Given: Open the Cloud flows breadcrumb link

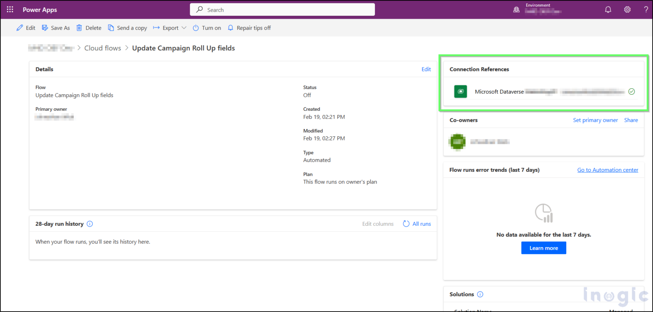Looking at the screenshot, I should point(102,48).
